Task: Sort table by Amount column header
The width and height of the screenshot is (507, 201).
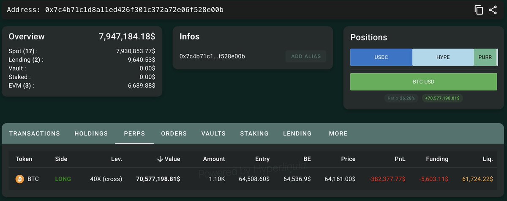Action: (x=214, y=159)
